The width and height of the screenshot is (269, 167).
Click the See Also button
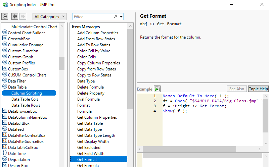pos(236,89)
